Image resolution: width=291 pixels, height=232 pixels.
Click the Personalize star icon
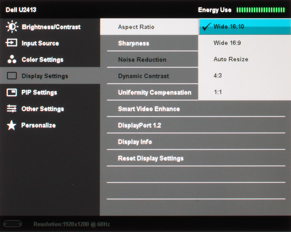(12, 125)
